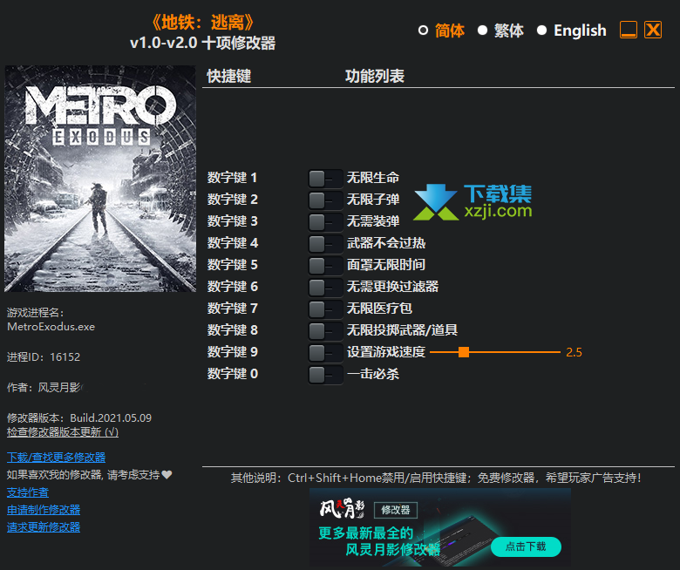Click the game speed value 2.5

(x=574, y=352)
